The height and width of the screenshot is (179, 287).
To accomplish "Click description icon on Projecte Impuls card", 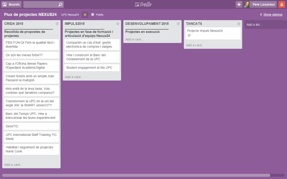I will coord(189,35).
